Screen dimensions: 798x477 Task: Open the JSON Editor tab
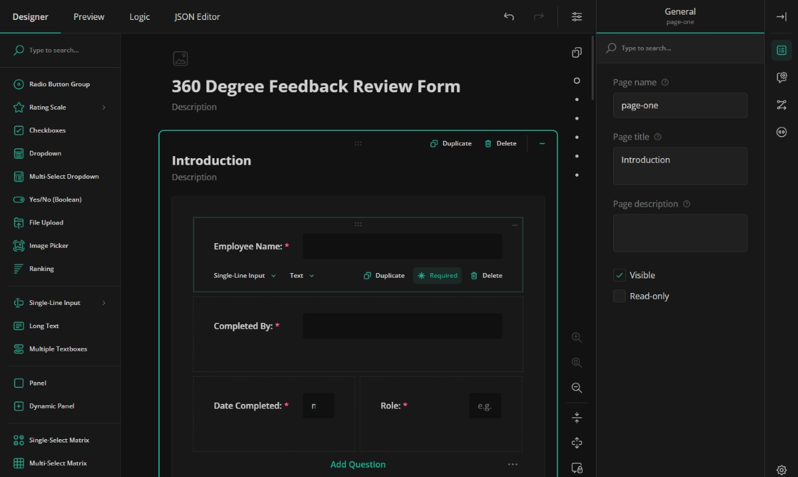click(197, 17)
